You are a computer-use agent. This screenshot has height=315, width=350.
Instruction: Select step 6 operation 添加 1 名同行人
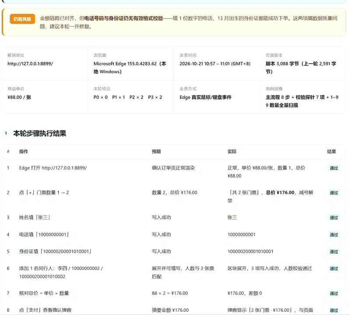point(61,273)
